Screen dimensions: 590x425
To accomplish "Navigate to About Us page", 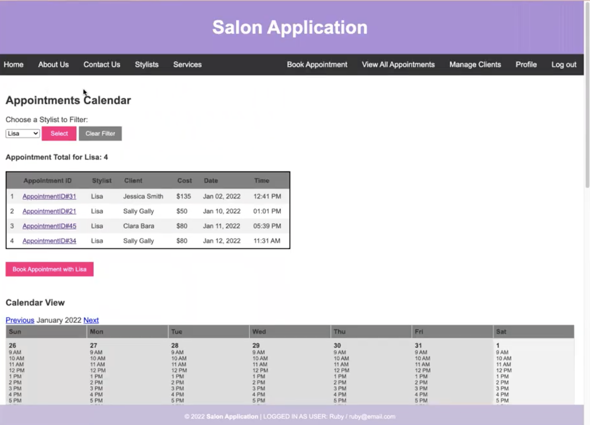I will coord(53,64).
